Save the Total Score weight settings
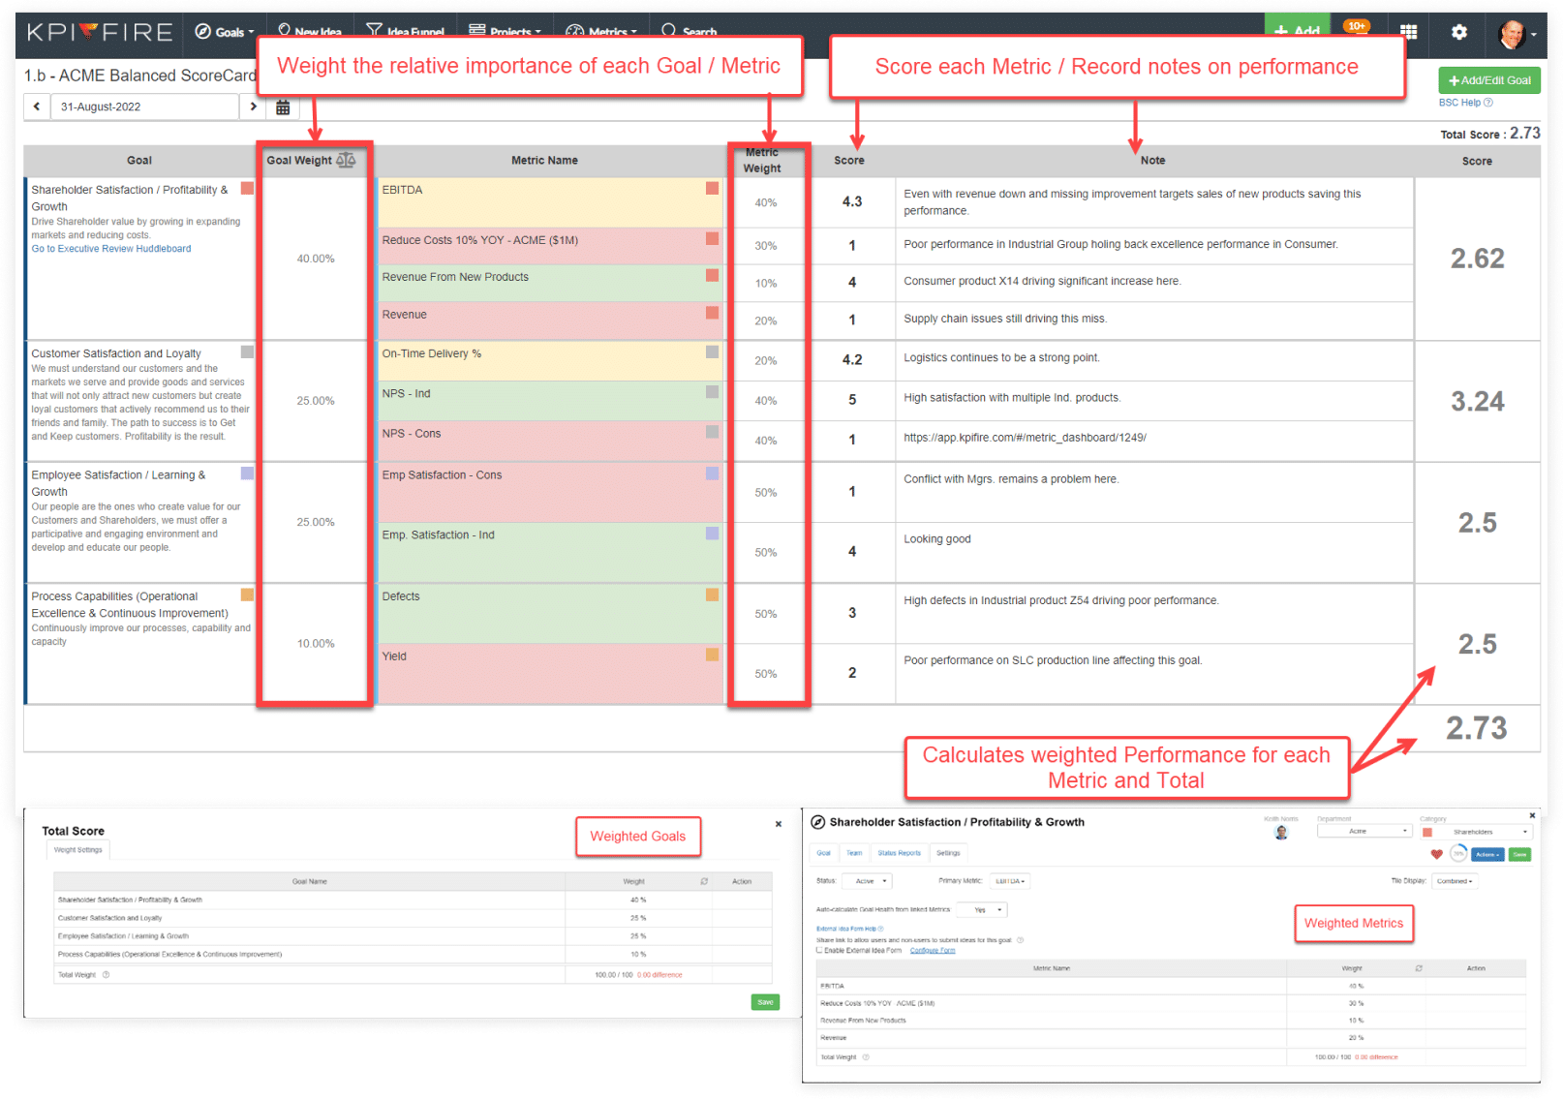1563x1099 pixels. click(x=765, y=1002)
